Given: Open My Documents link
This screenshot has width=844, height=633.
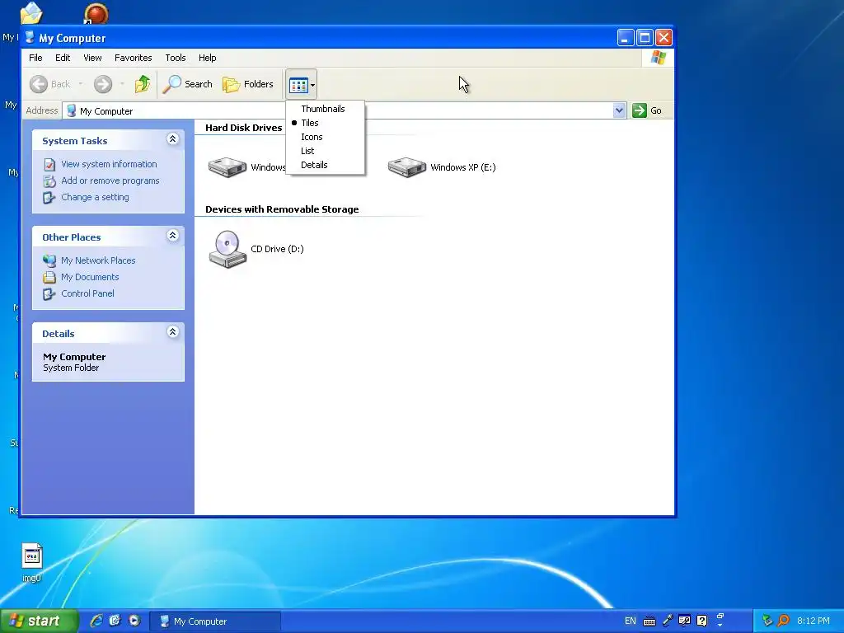Looking at the screenshot, I should point(90,277).
